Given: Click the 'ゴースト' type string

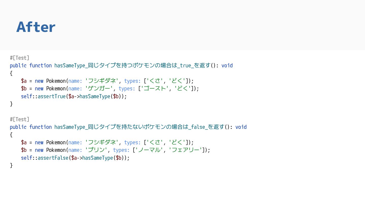Looking at the screenshot, I should (x=155, y=89).
